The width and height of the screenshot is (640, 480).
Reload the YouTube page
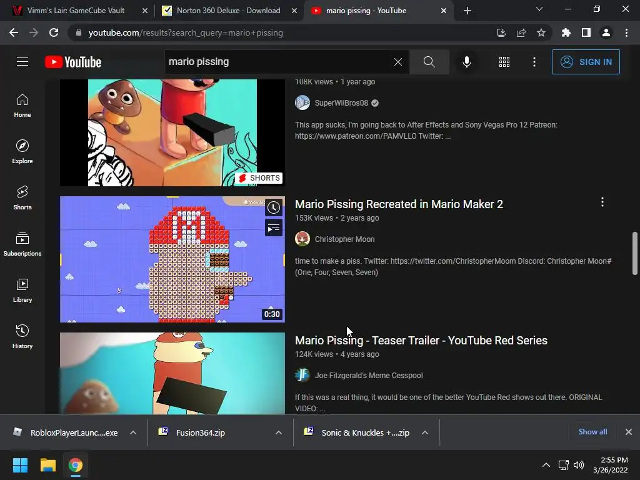point(54,32)
